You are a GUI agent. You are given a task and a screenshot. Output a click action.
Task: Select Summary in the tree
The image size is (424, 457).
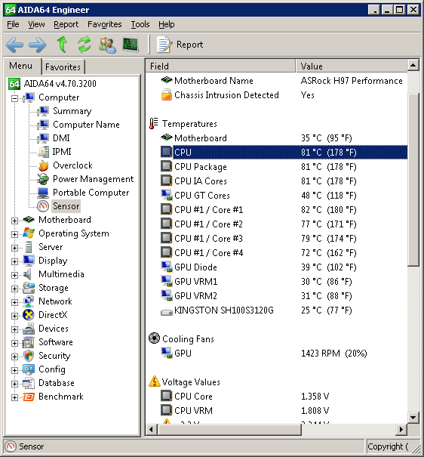[72, 111]
